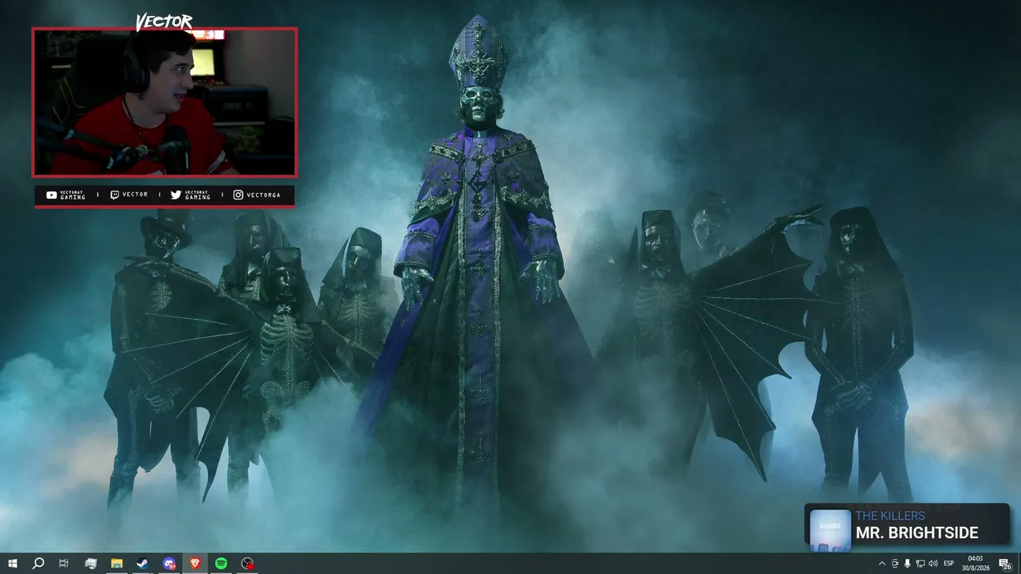This screenshot has height=574, width=1021.
Task: Open Discord with the 9+ badge
Action: coord(169,564)
